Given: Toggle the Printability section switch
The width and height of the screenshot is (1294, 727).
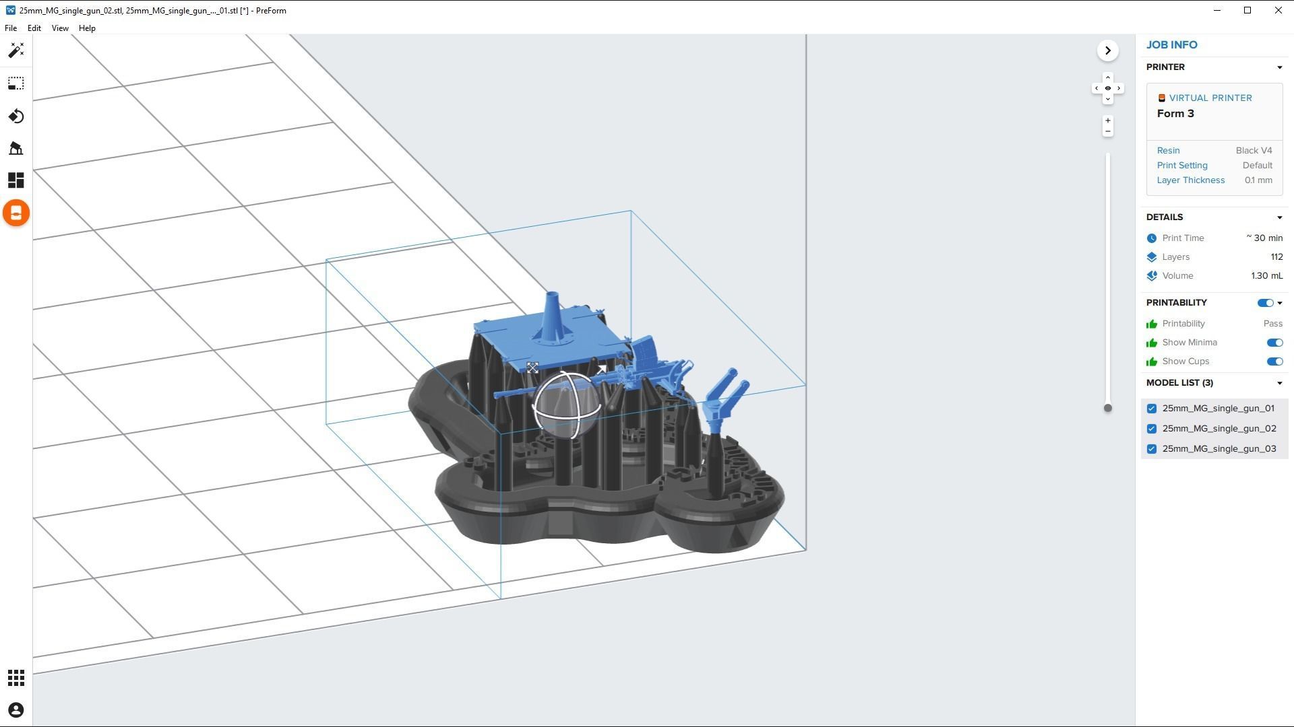Looking at the screenshot, I should 1265,303.
